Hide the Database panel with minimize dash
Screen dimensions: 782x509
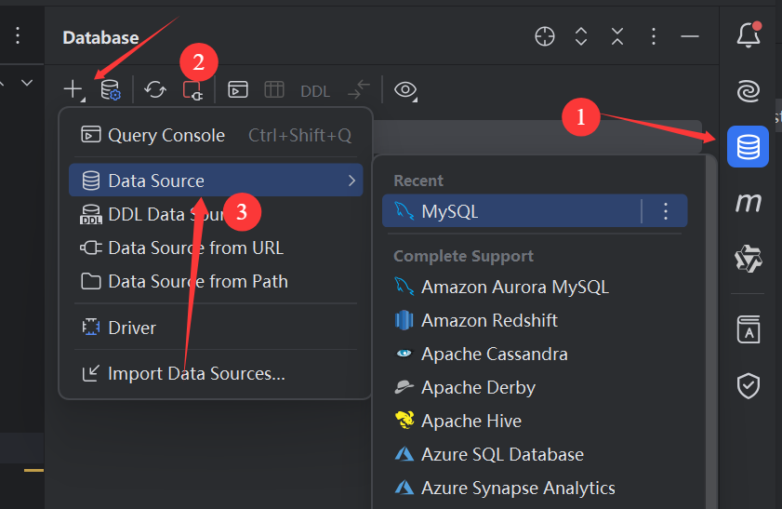point(689,36)
